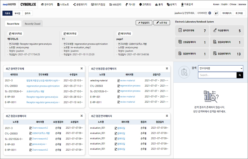Close the 최근 신청공람 승인페이지 panel
248x159 pixels.
tap(167, 68)
